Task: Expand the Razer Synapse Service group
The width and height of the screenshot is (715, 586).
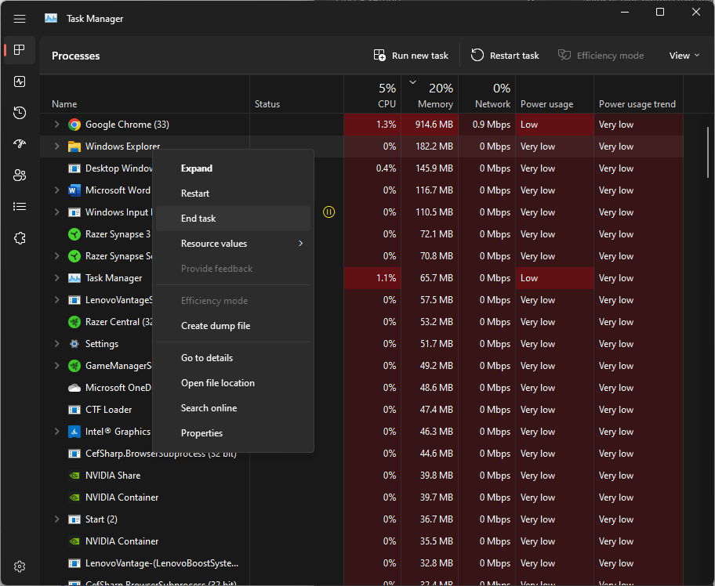Action: click(x=56, y=256)
